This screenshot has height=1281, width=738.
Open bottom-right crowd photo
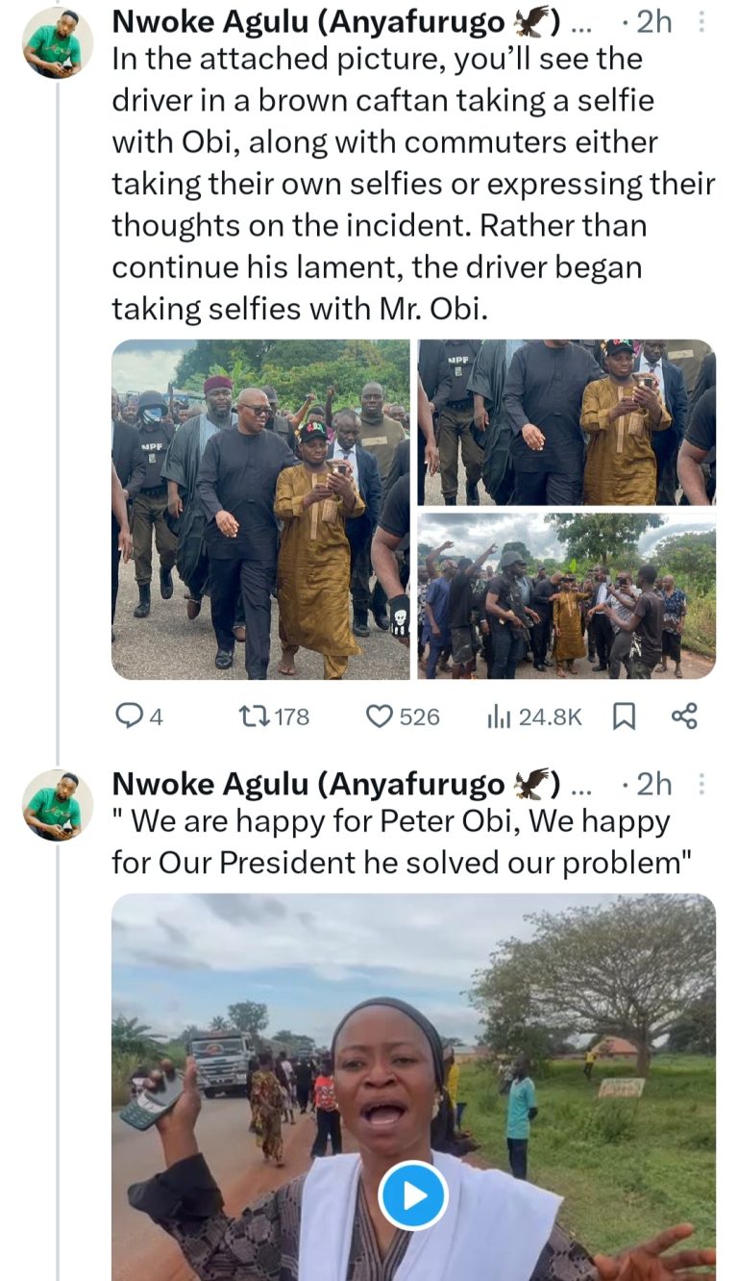[x=566, y=595]
